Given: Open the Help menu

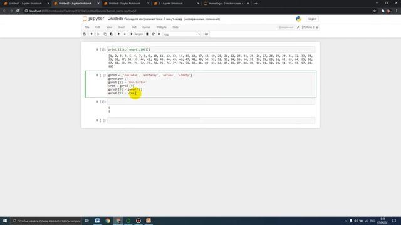Looking at the screenshot, I should click(x=175, y=27).
